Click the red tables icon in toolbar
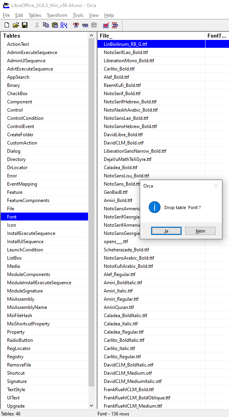 coord(115,25)
